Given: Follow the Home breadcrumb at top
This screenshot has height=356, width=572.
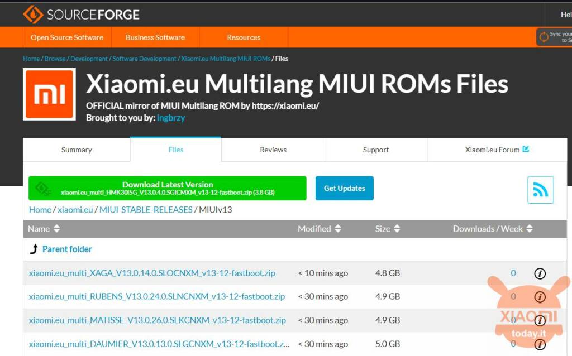Looking at the screenshot, I should coord(31,59).
